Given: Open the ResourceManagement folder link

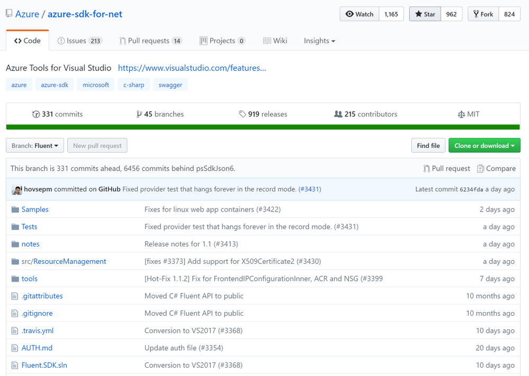Looking at the screenshot, I should coord(69,261).
